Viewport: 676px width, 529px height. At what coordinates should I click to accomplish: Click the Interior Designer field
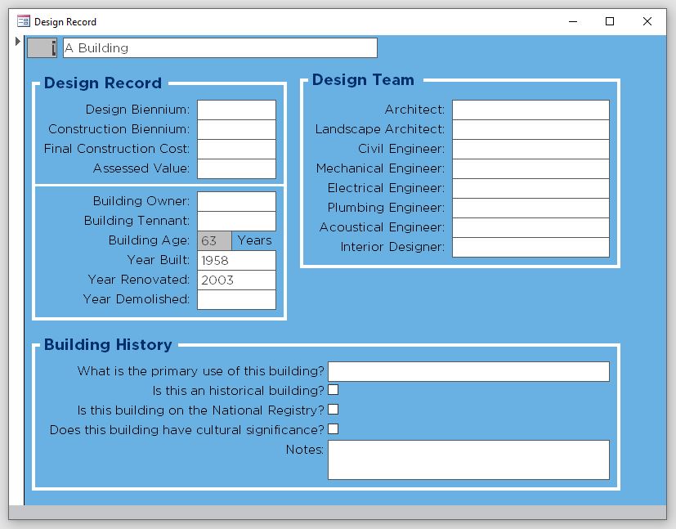[530, 247]
